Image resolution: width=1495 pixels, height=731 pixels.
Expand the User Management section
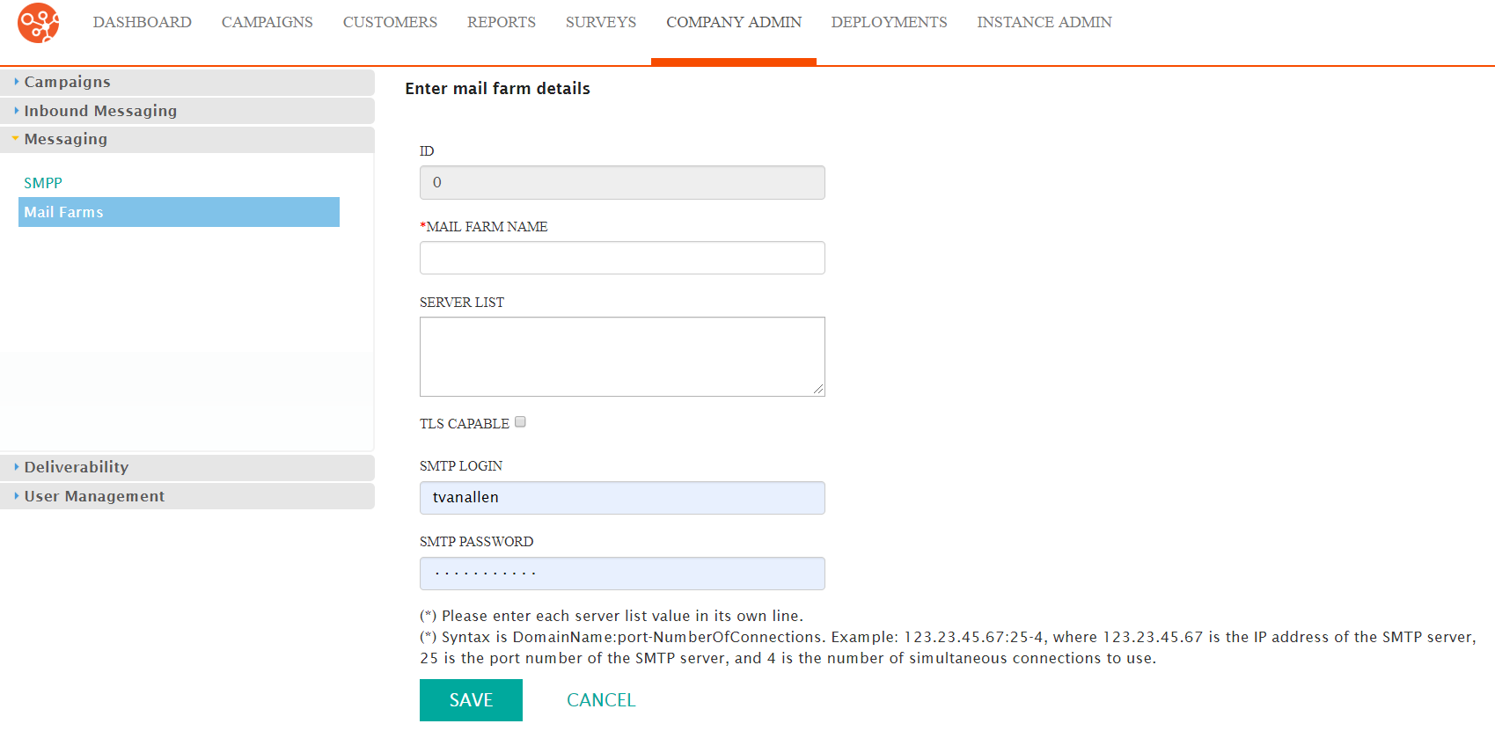[187, 496]
